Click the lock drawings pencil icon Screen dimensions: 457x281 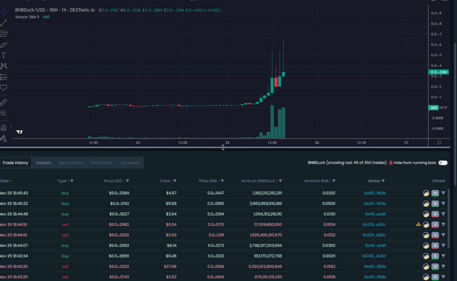tap(3, 138)
